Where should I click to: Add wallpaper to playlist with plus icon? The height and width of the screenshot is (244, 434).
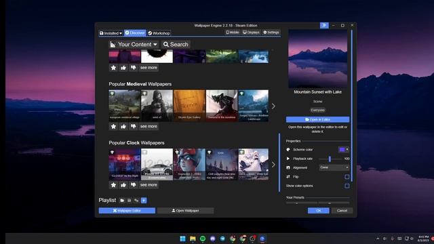[x=144, y=201]
